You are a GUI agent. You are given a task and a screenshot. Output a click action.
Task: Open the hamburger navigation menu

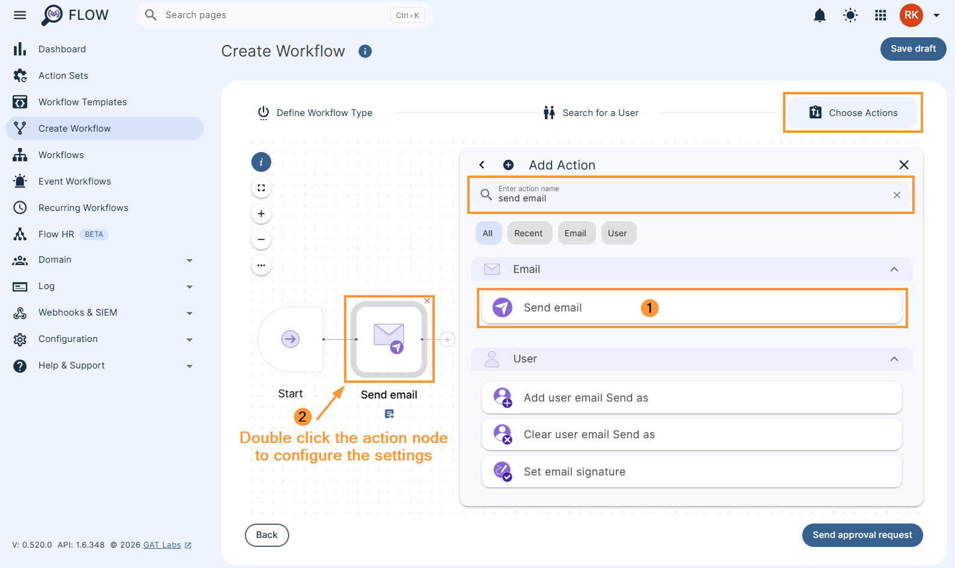click(20, 15)
